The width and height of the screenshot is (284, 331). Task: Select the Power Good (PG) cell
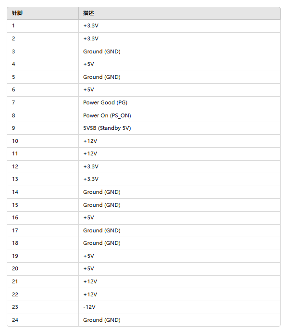click(x=179, y=102)
